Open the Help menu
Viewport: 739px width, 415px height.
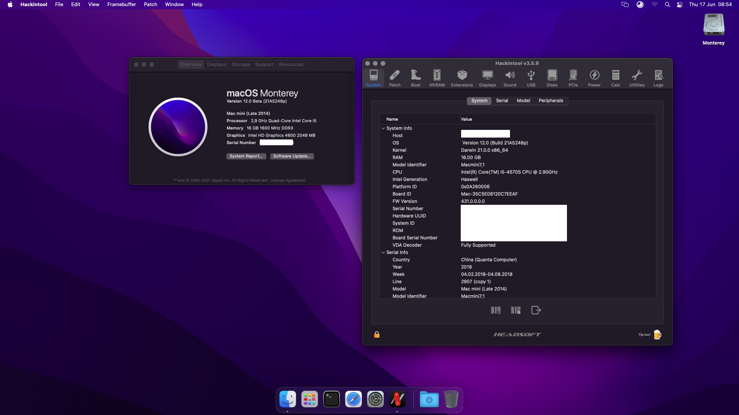(x=197, y=4)
